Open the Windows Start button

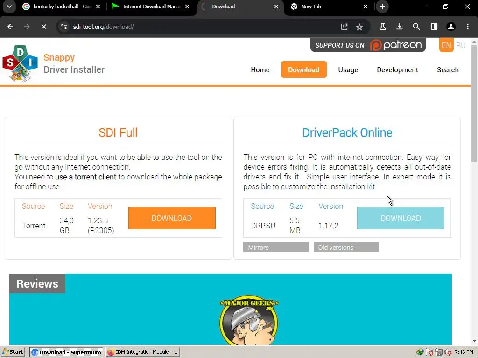(x=13, y=352)
